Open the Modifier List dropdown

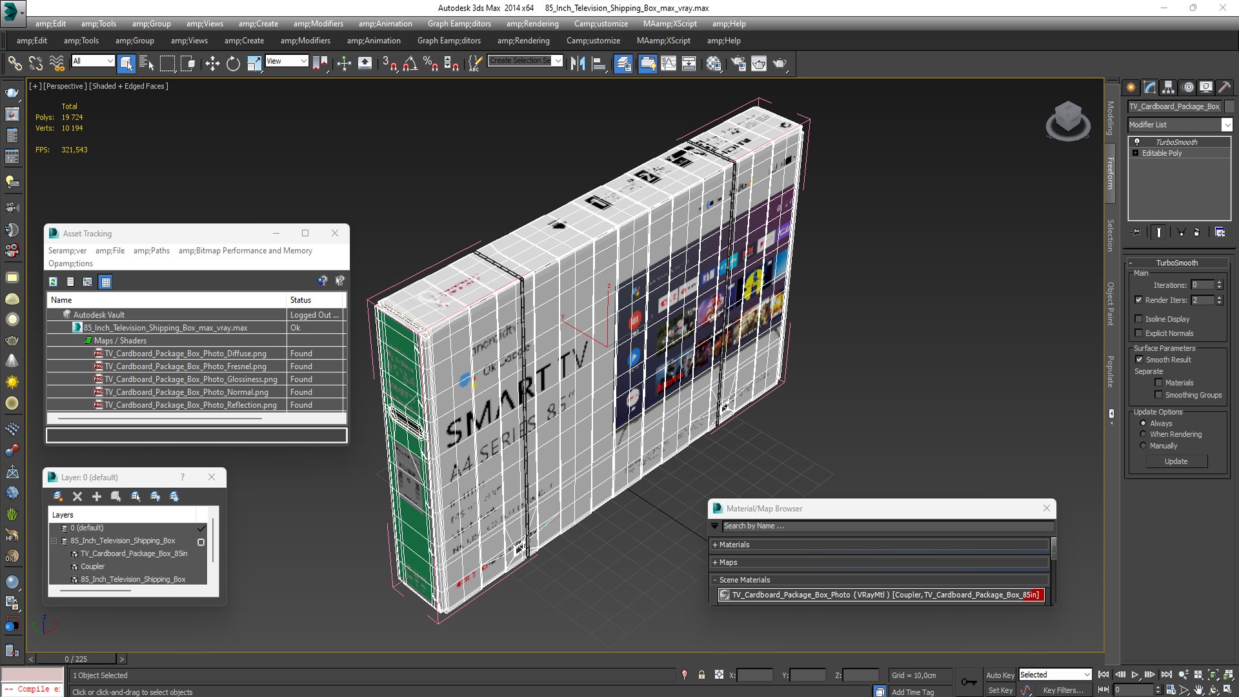[1180, 125]
